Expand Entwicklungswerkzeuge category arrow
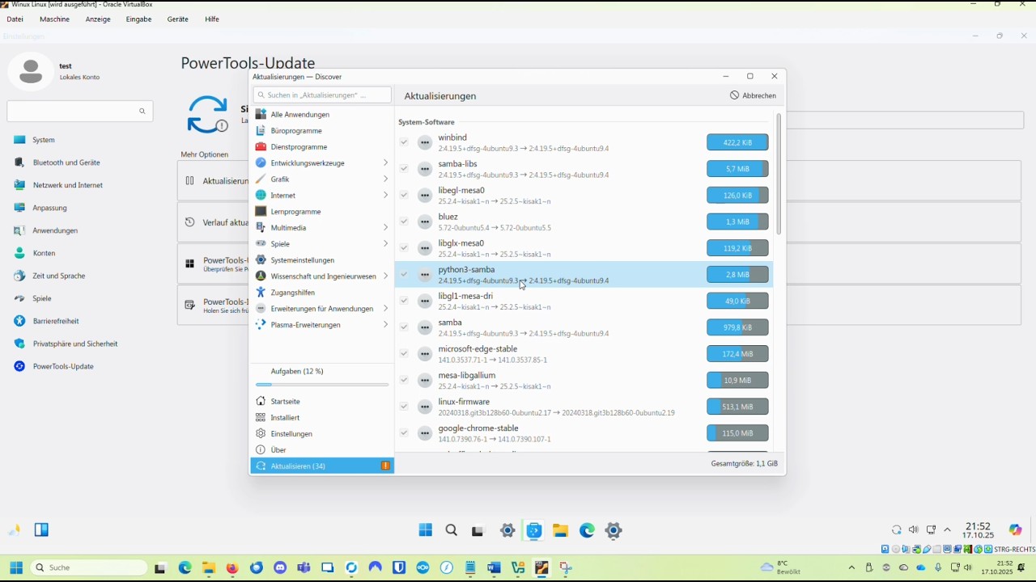 (x=385, y=162)
